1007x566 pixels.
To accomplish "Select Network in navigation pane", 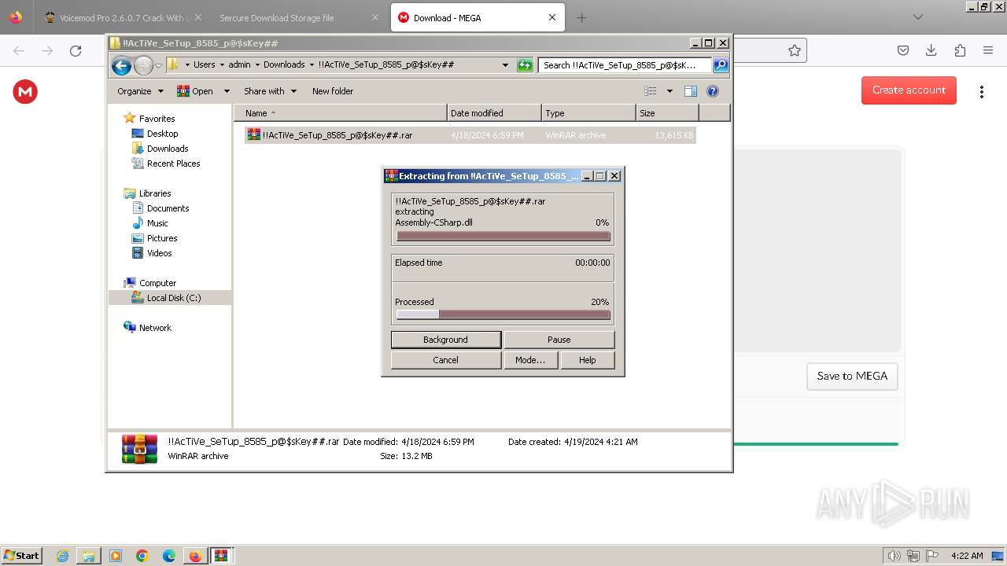I will coord(155,328).
